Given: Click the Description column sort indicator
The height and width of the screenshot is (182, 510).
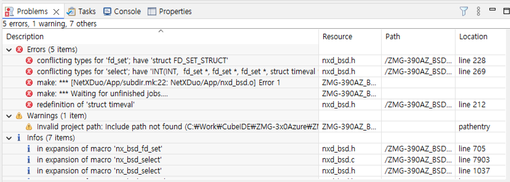Looking at the screenshot, I should (x=160, y=31).
